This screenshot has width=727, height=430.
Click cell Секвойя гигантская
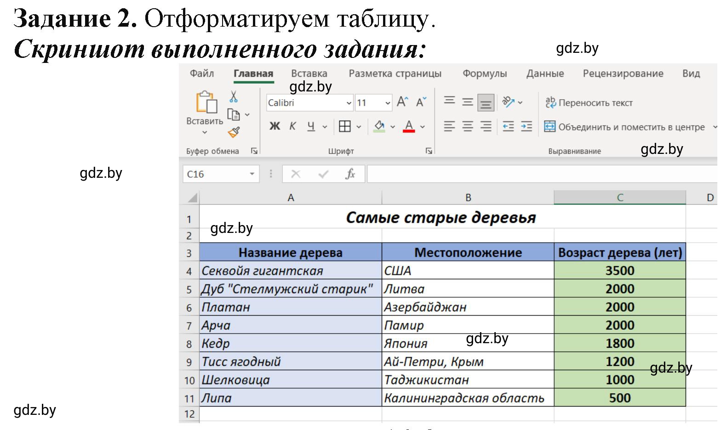point(291,271)
